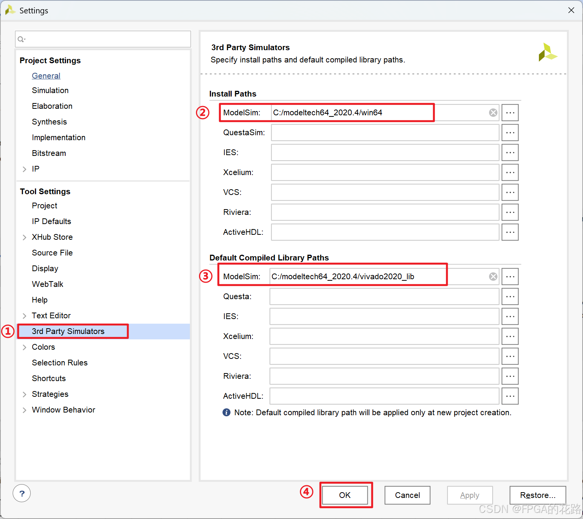Select Simulation settings
The image size is (583, 519).
point(50,90)
